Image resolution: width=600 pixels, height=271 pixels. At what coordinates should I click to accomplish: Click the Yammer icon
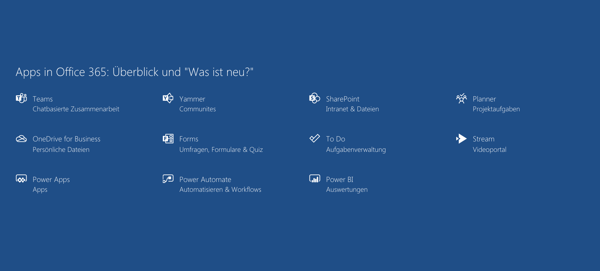(168, 98)
